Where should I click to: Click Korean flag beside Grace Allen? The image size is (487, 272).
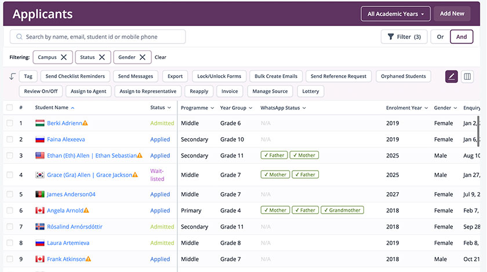(40, 175)
